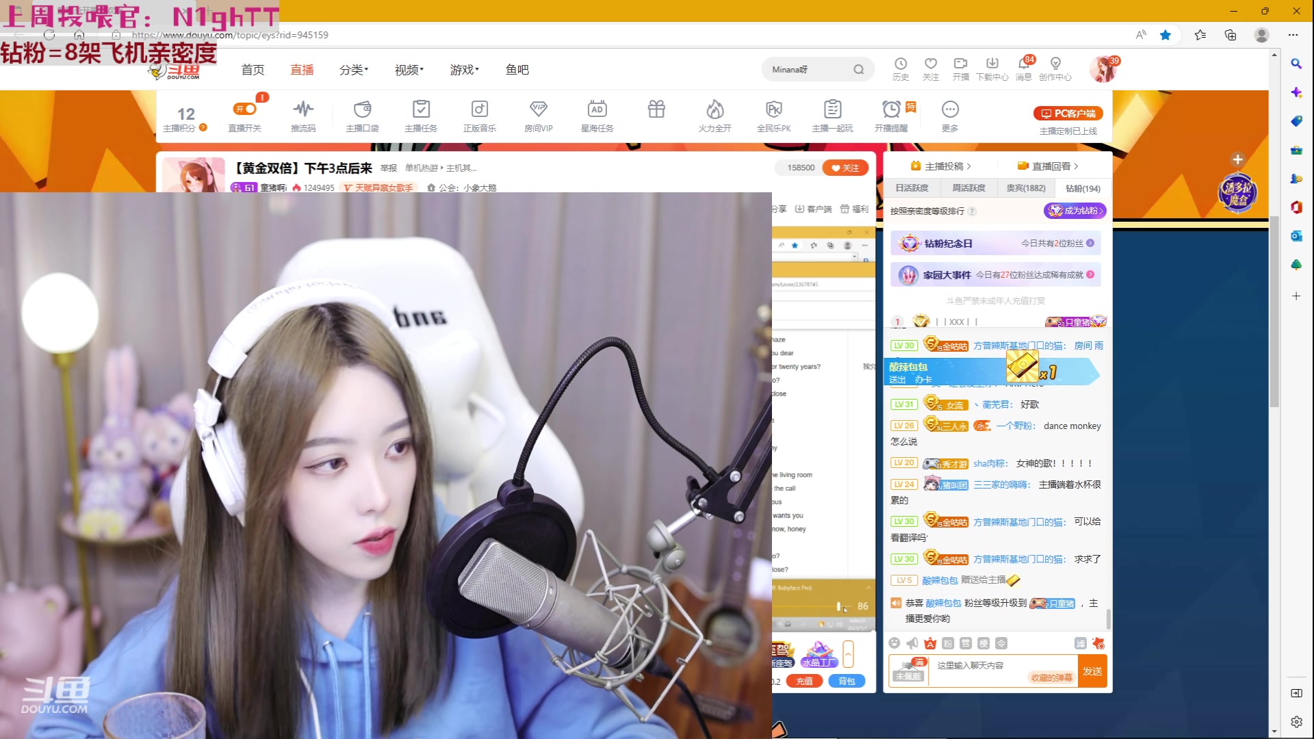This screenshot has width=1314, height=739.
Task: Expand the 游戏 navigation dropdown
Action: pos(464,70)
